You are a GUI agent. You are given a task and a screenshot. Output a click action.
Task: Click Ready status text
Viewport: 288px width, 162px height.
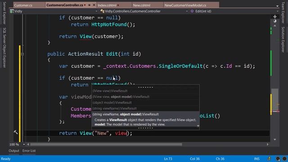pyautogui.click(x=6, y=159)
